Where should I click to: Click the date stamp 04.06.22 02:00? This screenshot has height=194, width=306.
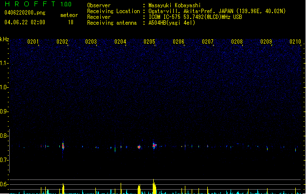click(25, 22)
